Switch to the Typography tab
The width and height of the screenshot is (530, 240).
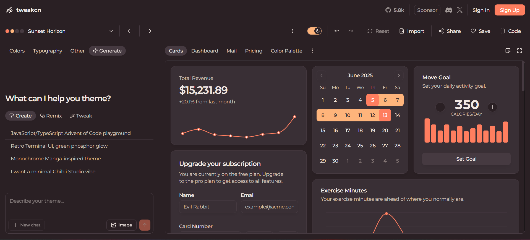point(48,51)
